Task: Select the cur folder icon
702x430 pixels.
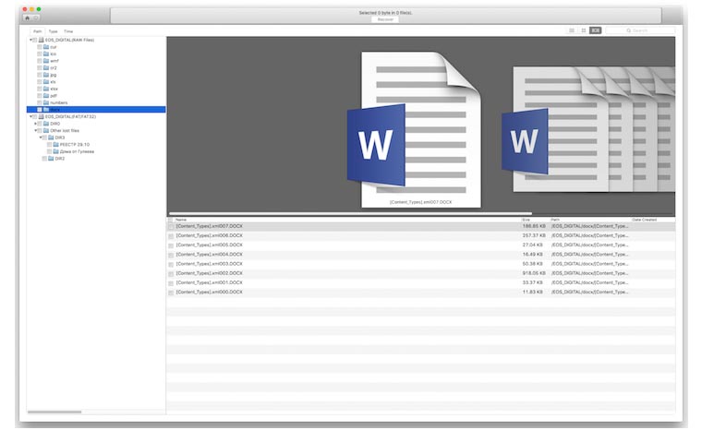Action: (46, 47)
